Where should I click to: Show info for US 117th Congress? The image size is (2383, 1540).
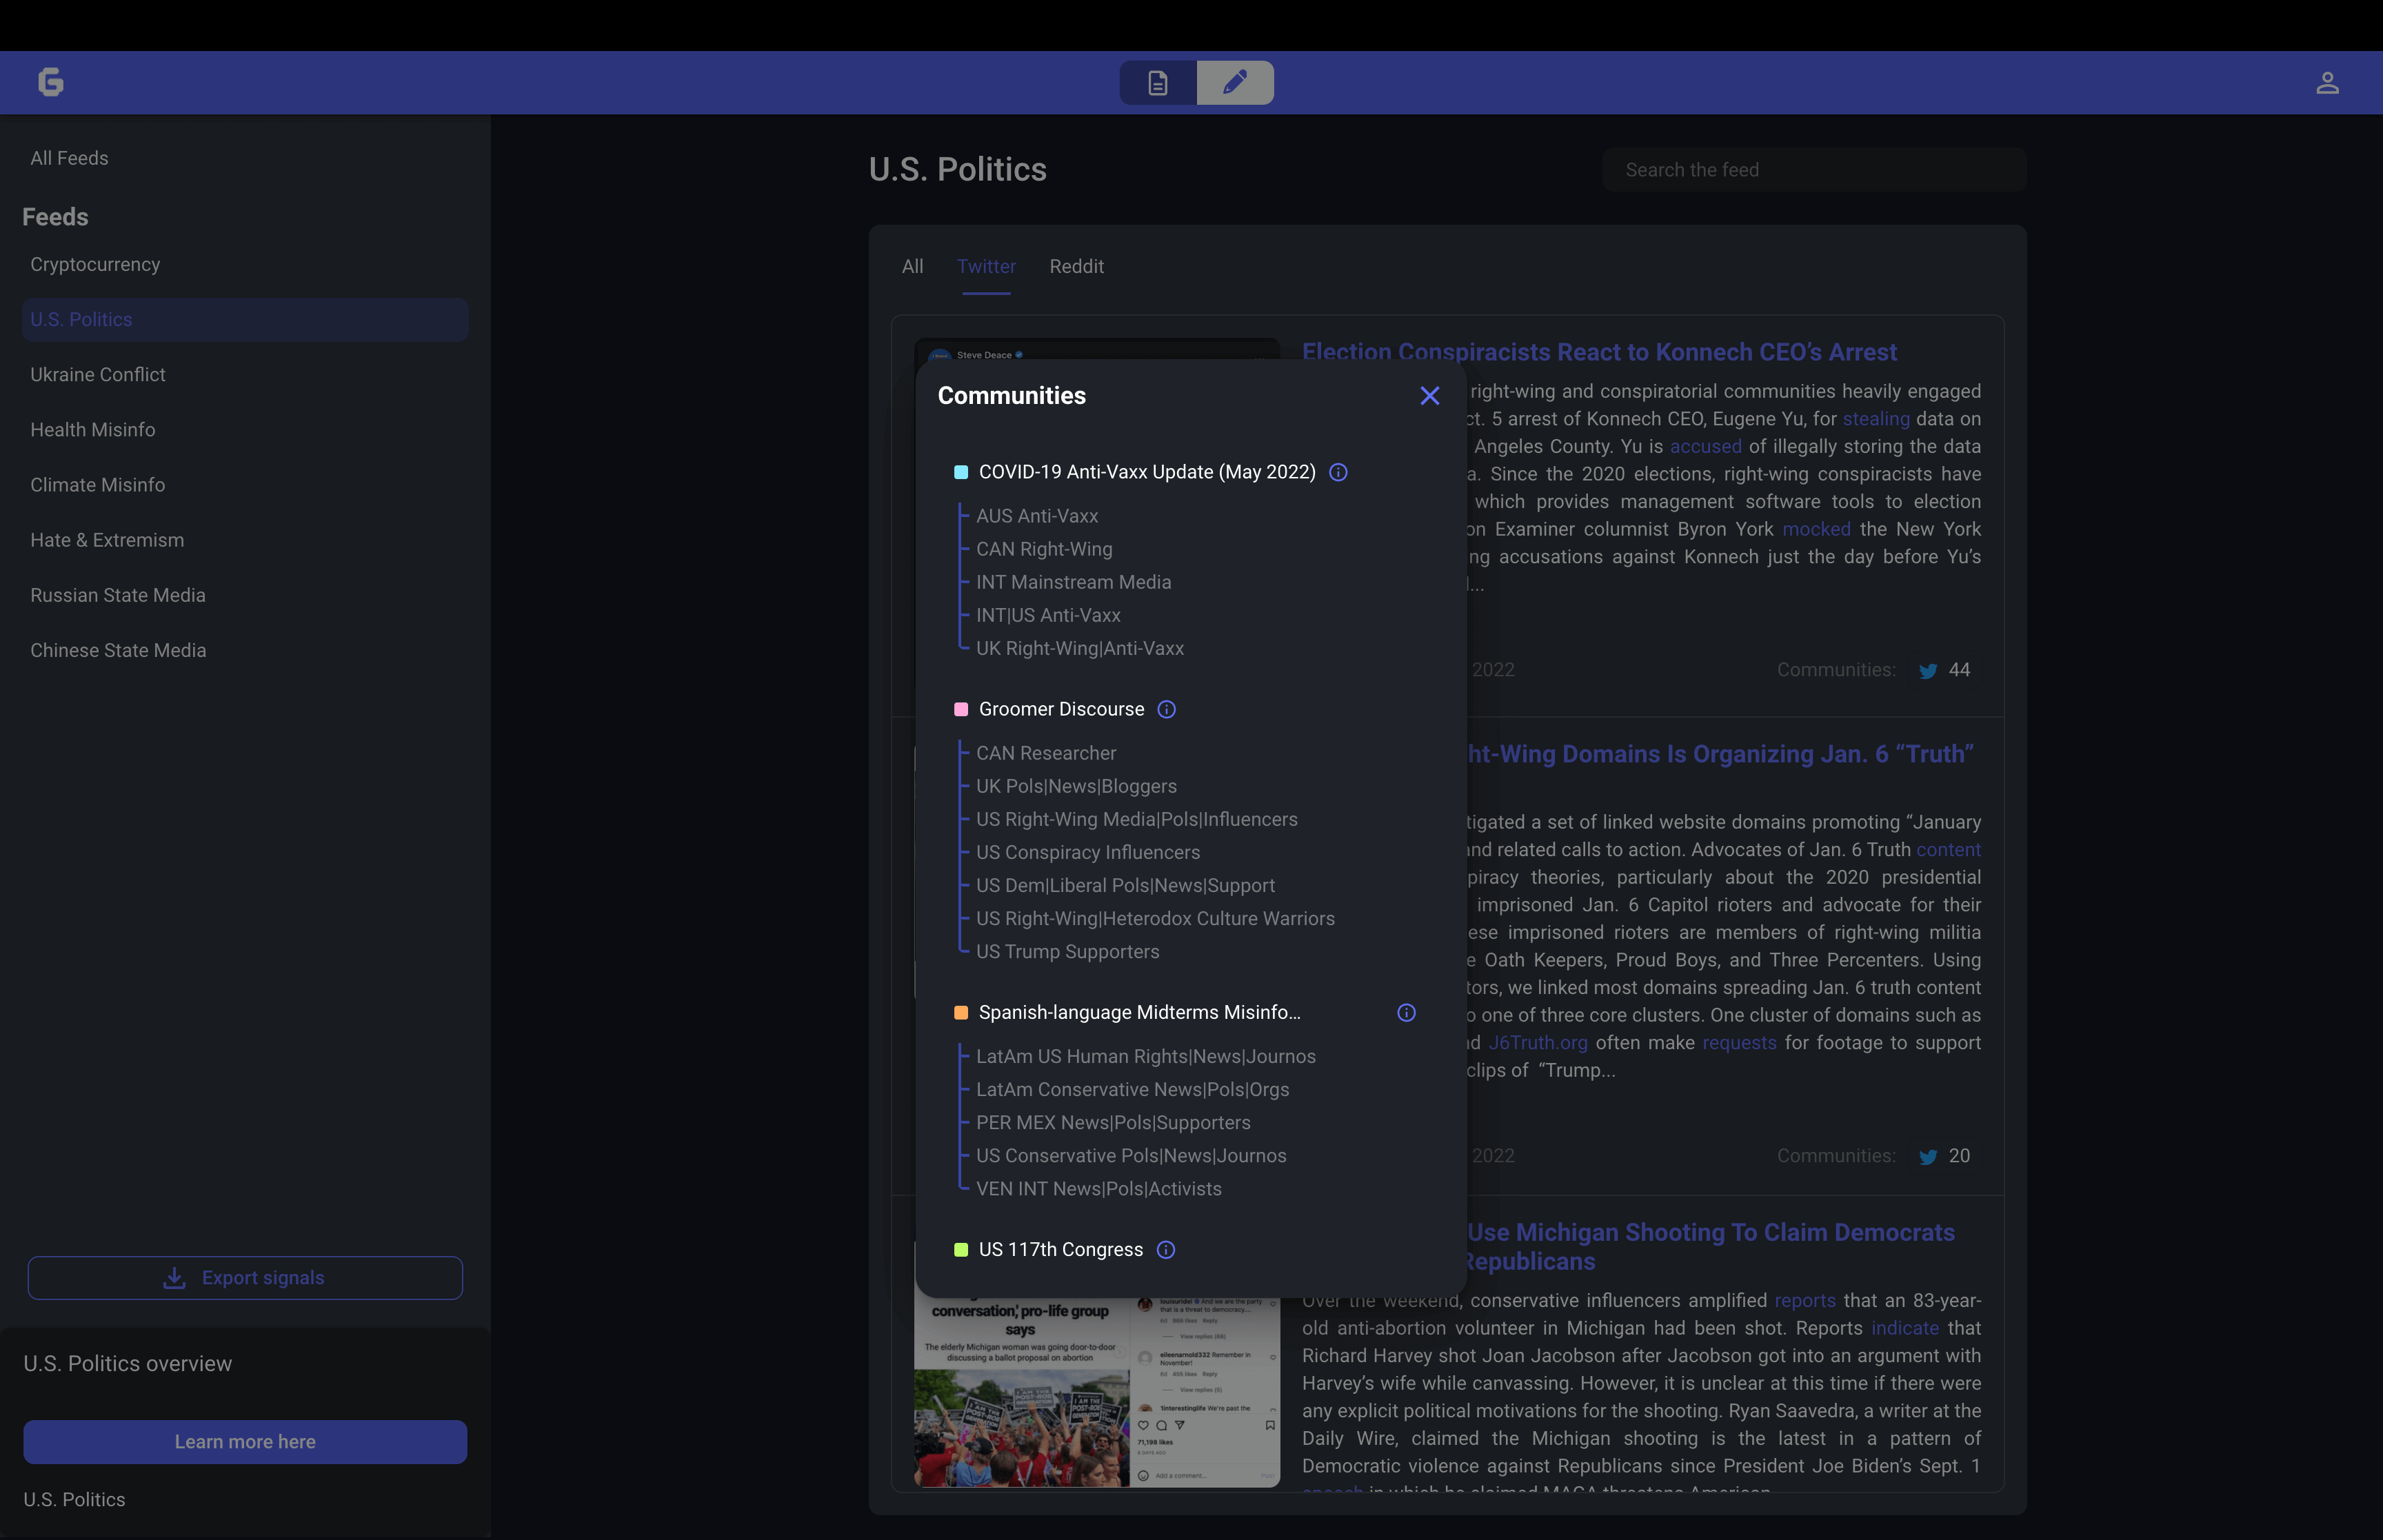1165,1250
